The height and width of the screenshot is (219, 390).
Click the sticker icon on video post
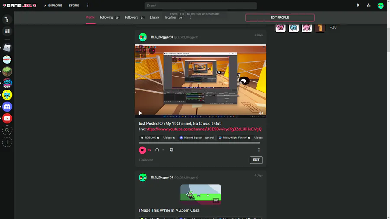pos(171,150)
